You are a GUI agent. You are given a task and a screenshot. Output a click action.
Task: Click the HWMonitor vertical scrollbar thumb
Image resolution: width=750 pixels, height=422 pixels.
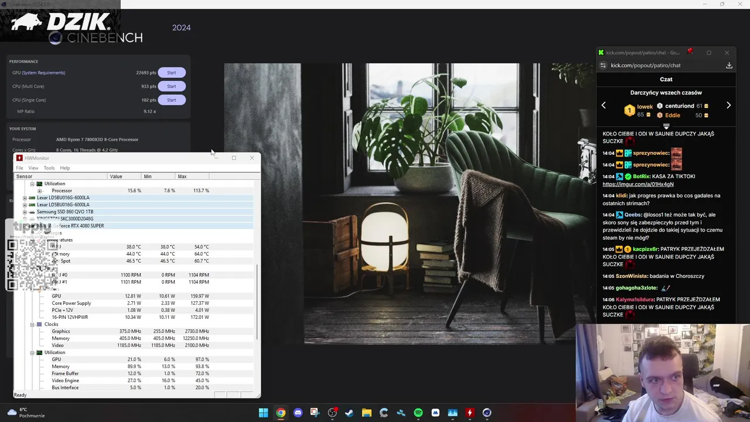(258, 302)
